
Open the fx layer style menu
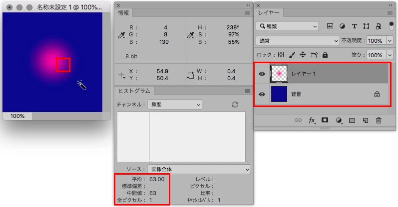tap(312, 120)
